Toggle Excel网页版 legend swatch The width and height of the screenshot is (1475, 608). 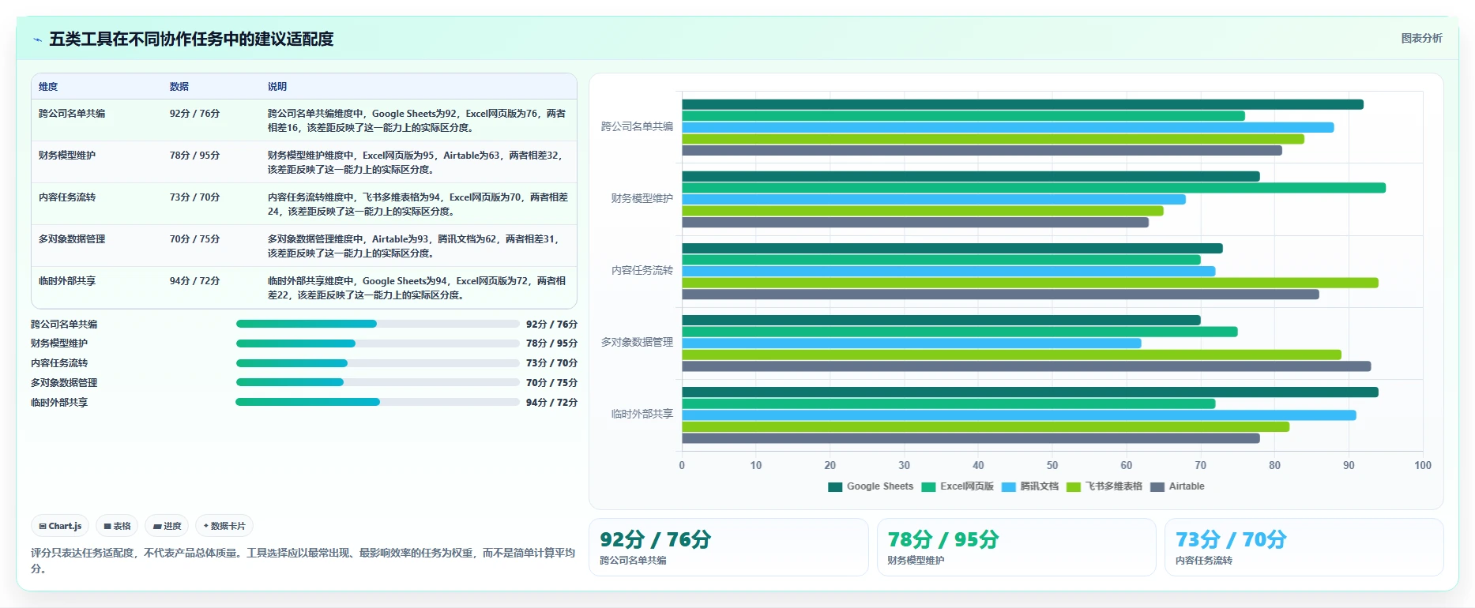[928, 487]
